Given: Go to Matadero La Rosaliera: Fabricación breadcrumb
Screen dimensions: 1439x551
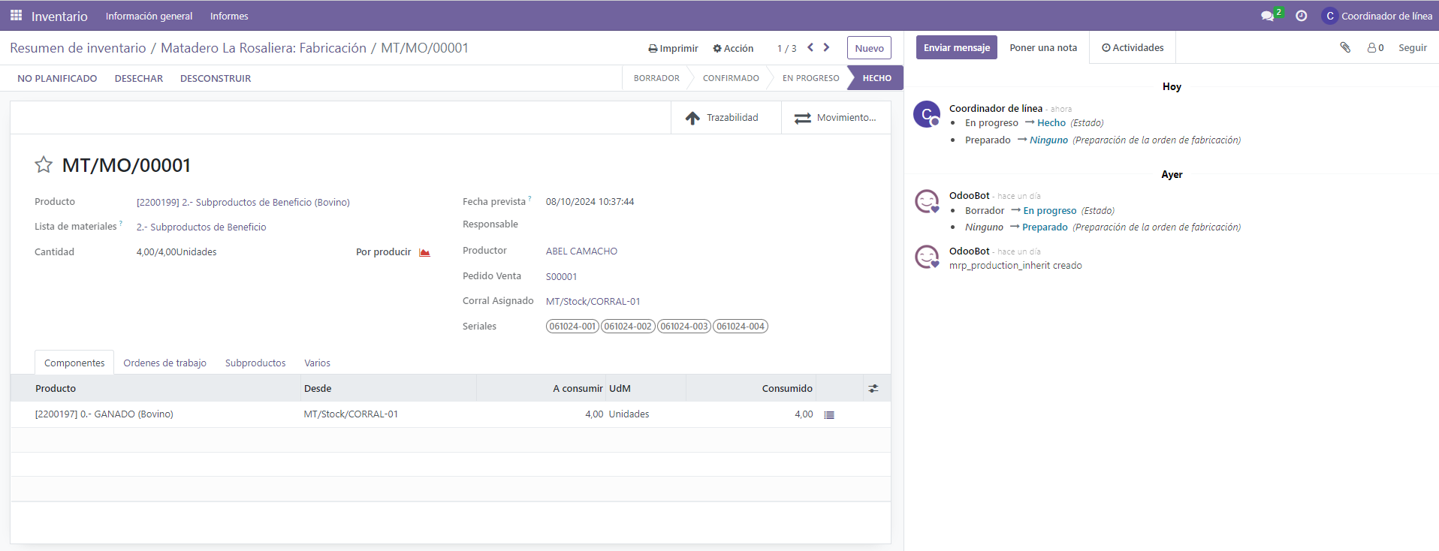Looking at the screenshot, I should click(264, 48).
